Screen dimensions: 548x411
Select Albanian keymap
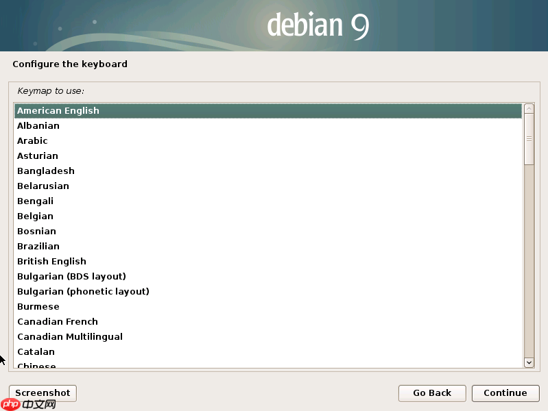pos(268,126)
